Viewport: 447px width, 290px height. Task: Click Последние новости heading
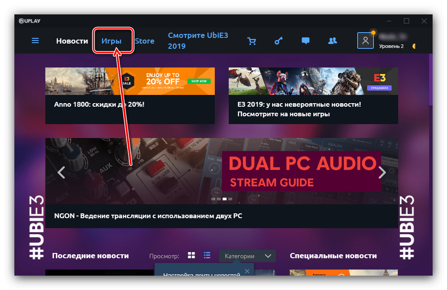tap(90, 256)
